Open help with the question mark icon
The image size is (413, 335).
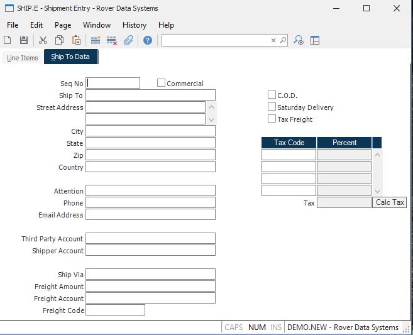(x=148, y=40)
